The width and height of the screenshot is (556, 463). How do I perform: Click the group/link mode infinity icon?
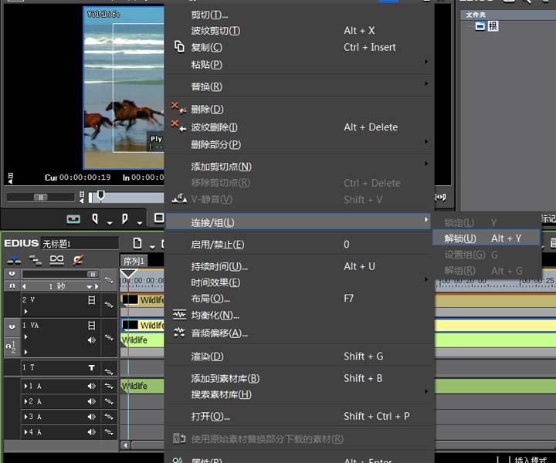point(56,259)
